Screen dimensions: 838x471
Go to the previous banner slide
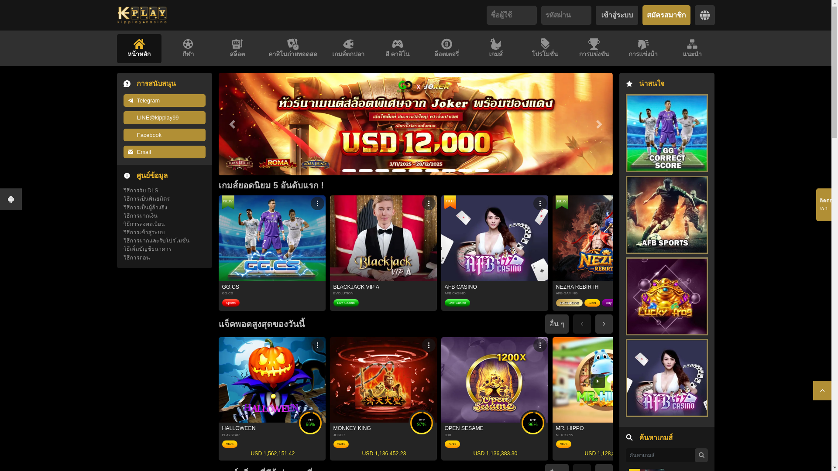(x=232, y=124)
